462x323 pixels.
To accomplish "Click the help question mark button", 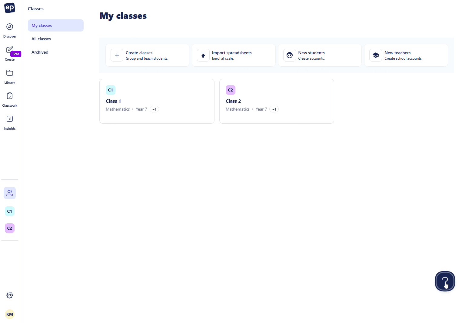I will (445, 281).
